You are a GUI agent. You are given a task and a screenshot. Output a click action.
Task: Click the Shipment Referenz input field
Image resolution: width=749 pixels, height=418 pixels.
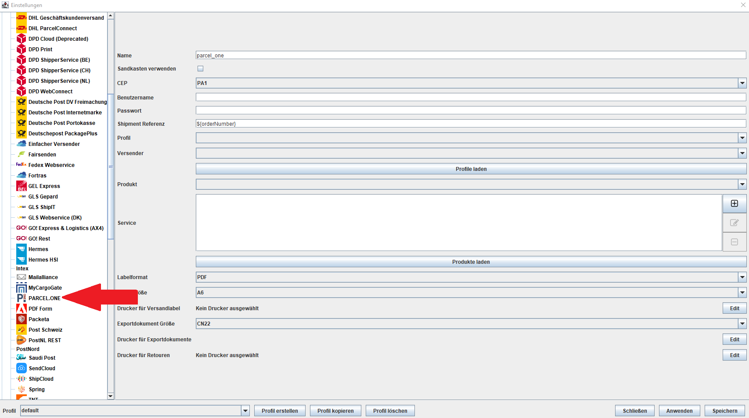tap(471, 124)
